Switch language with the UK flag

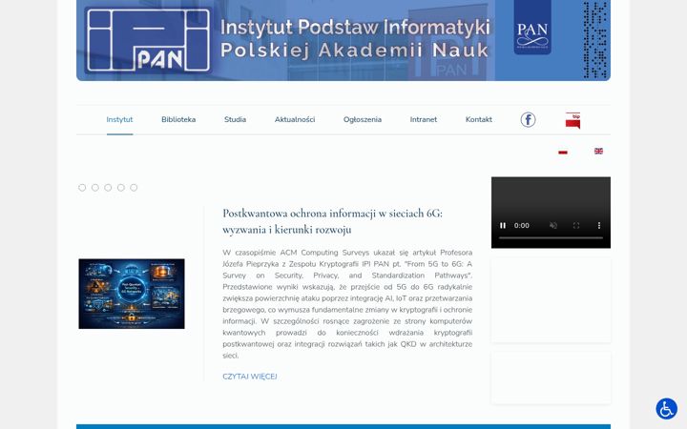coord(598,151)
